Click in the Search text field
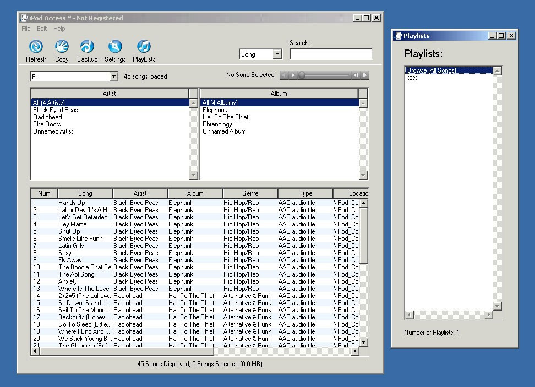Screen dimensions: 535x387 point(331,54)
